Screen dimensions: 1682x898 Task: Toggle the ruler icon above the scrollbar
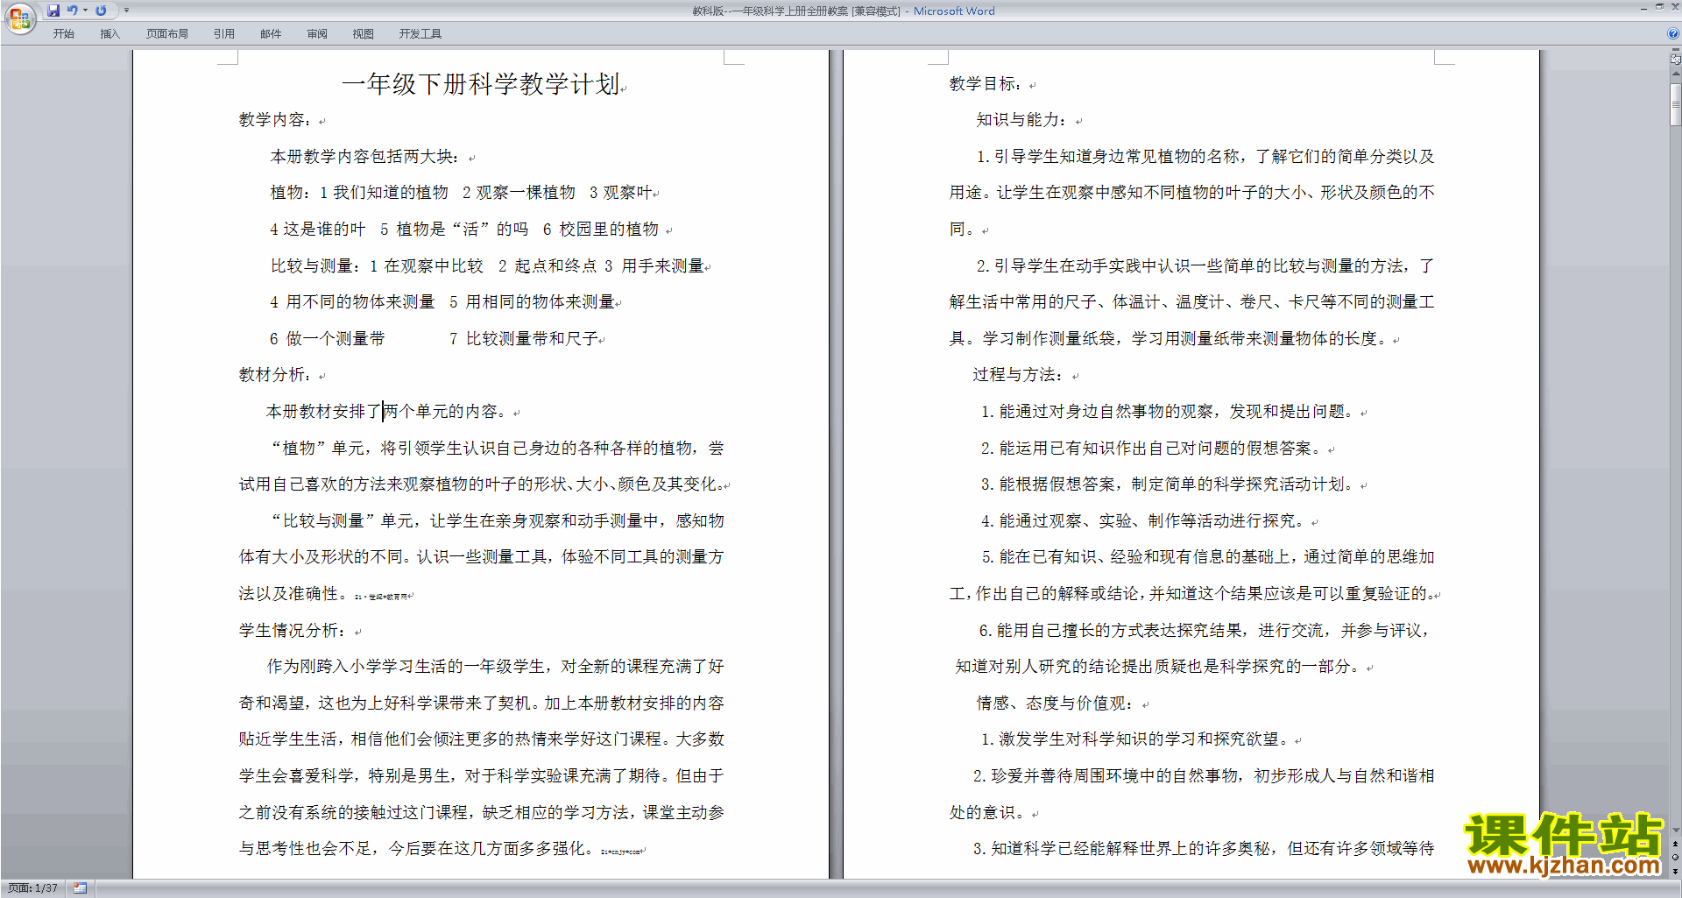(x=1676, y=61)
